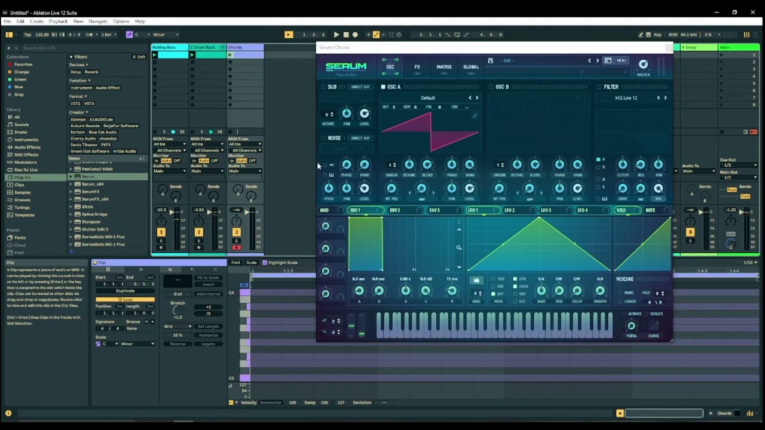Screen dimensions: 765x430
Task: Open the Grid dropdown in clip panel
Action: click(178, 327)
